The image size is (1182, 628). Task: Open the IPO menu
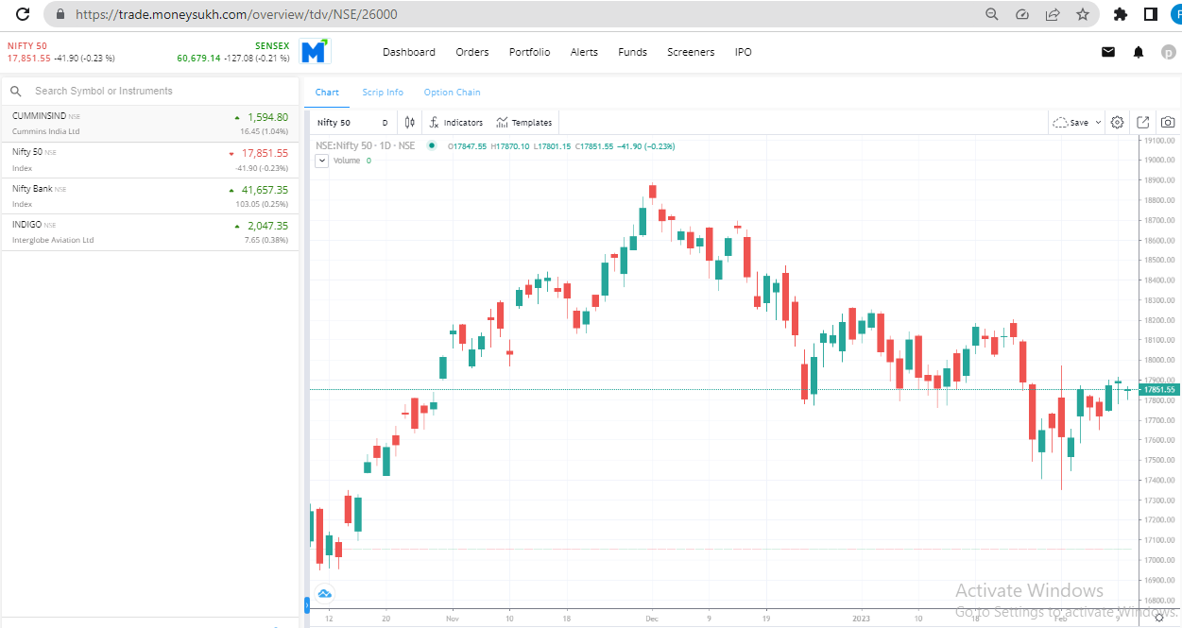(744, 52)
